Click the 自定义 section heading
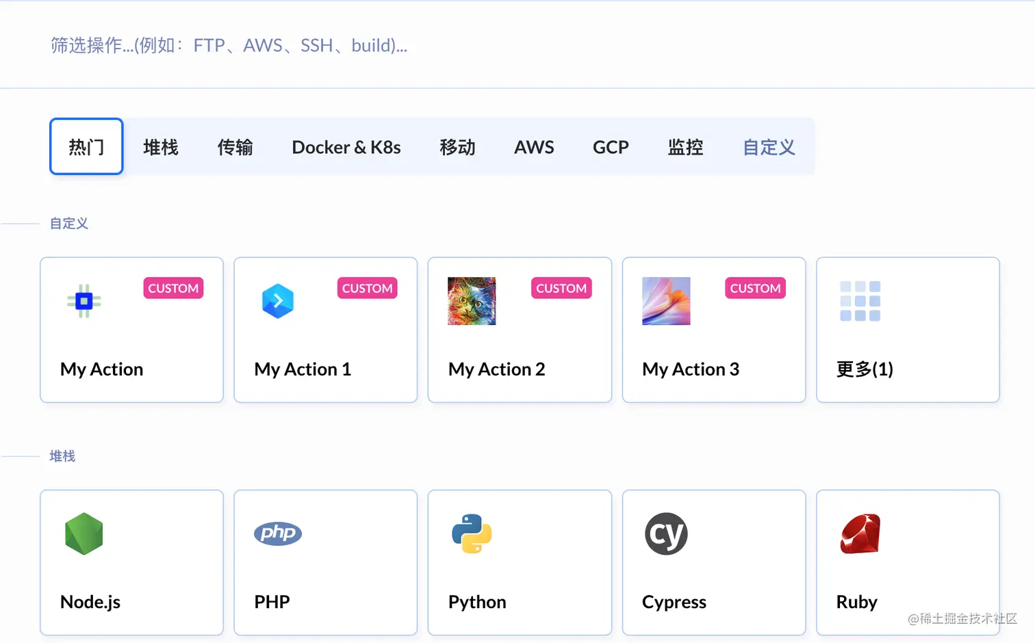This screenshot has height=643, width=1035. click(x=69, y=224)
